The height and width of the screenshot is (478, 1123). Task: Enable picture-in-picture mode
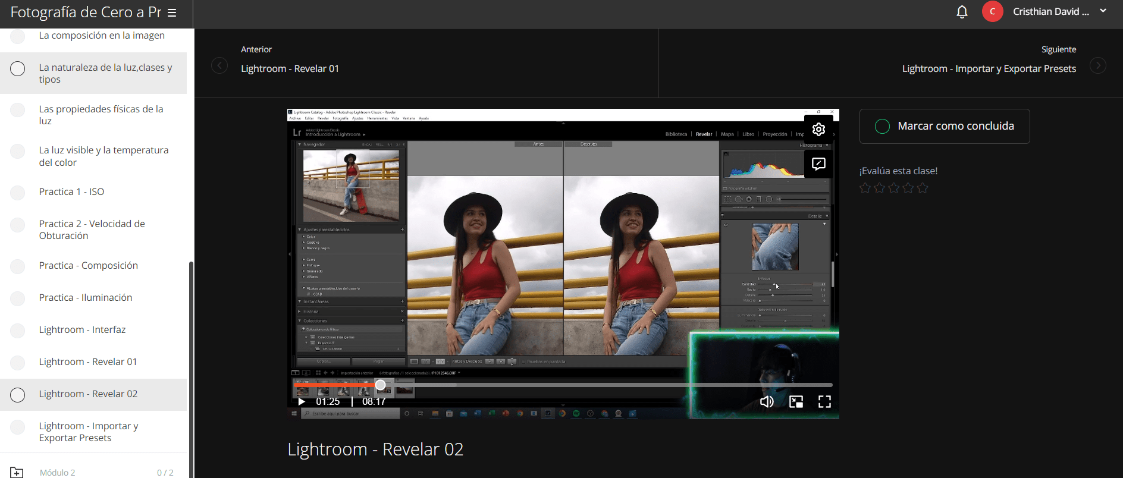pyautogui.click(x=796, y=402)
